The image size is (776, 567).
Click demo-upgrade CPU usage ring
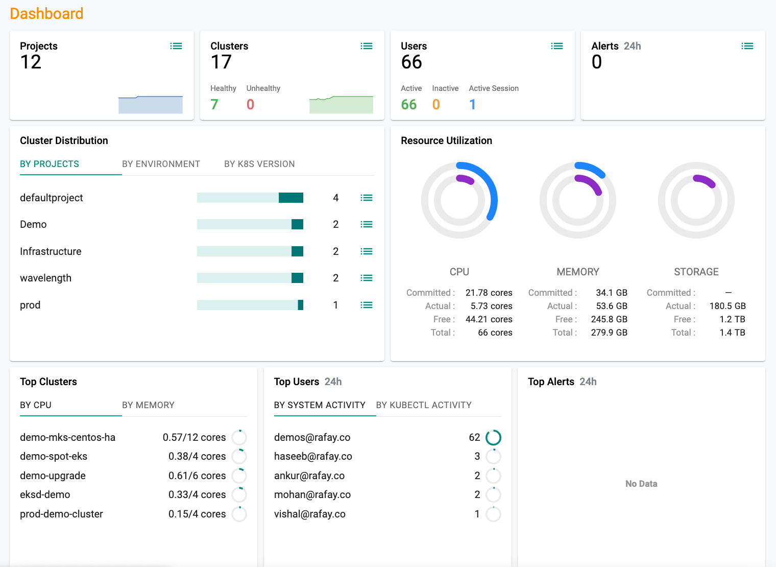[x=239, y=476]
